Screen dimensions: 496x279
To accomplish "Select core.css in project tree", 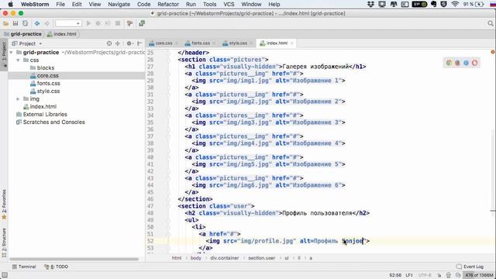I will 44,76.
